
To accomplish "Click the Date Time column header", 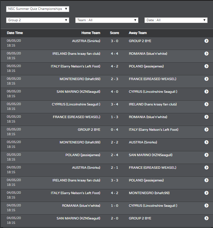I will (15, 33).
